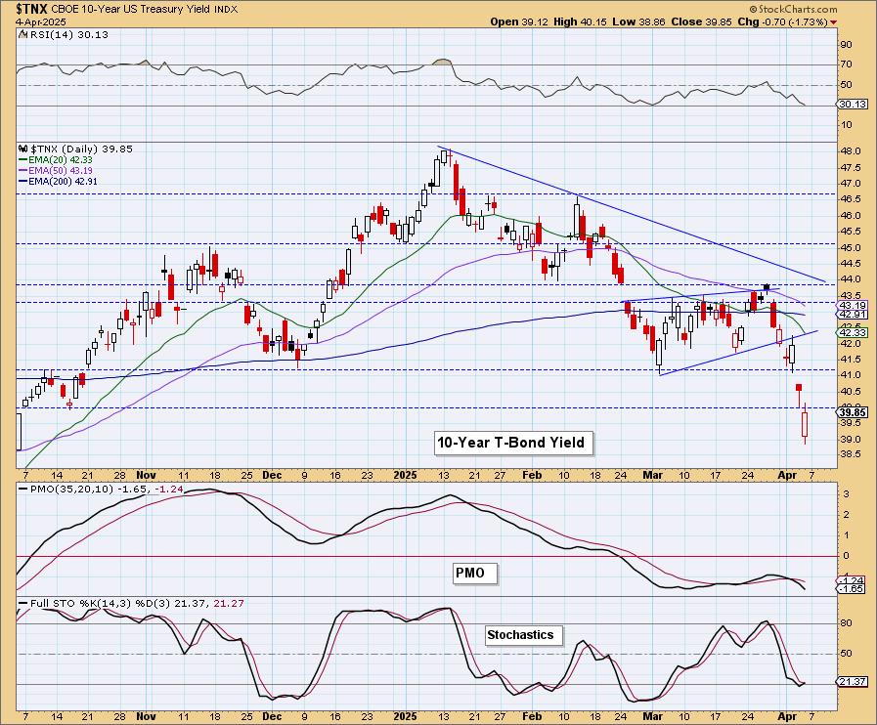Click the small candlestick icon in price legend

pos(22,149)
